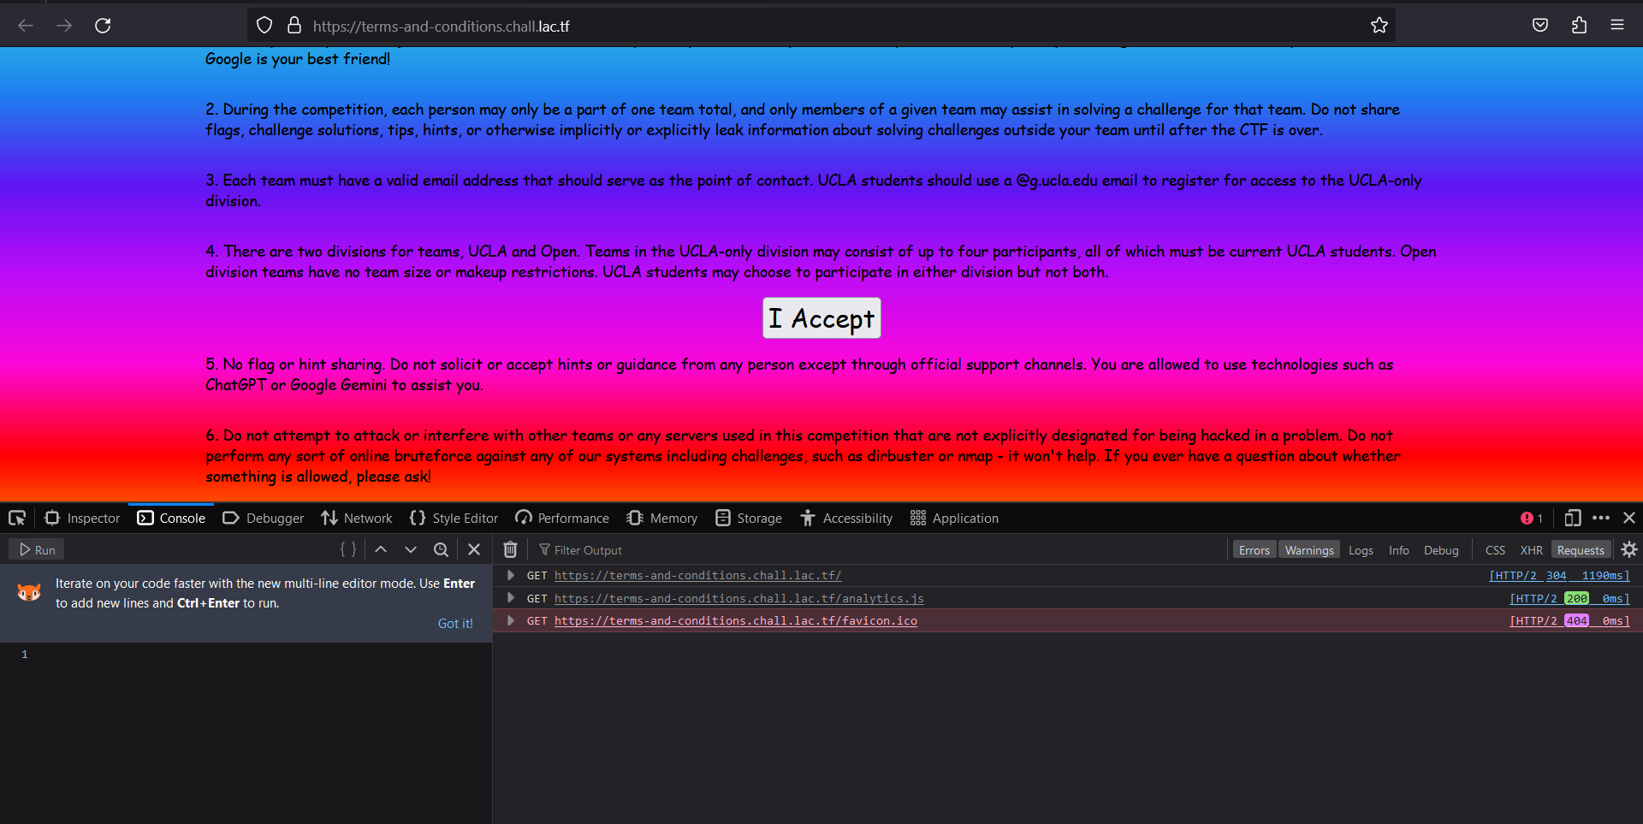The height and width of the screenshot is (824, 1643).
Task: Dismiss the editor tip with Got it!
Action: (x=455, y=623)
